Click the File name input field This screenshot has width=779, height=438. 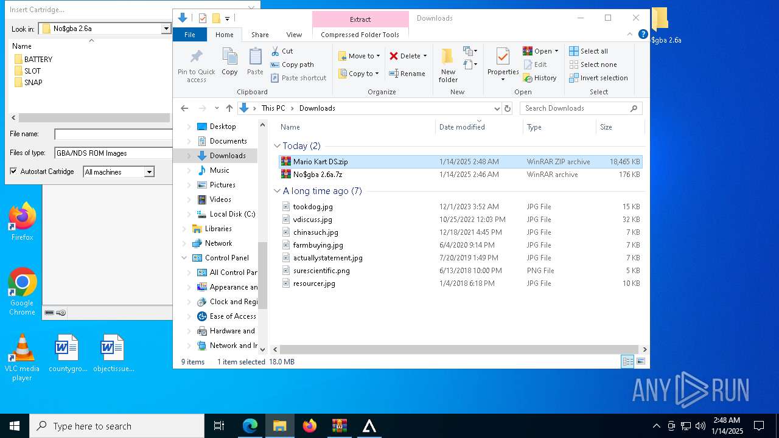pos(114,134)
